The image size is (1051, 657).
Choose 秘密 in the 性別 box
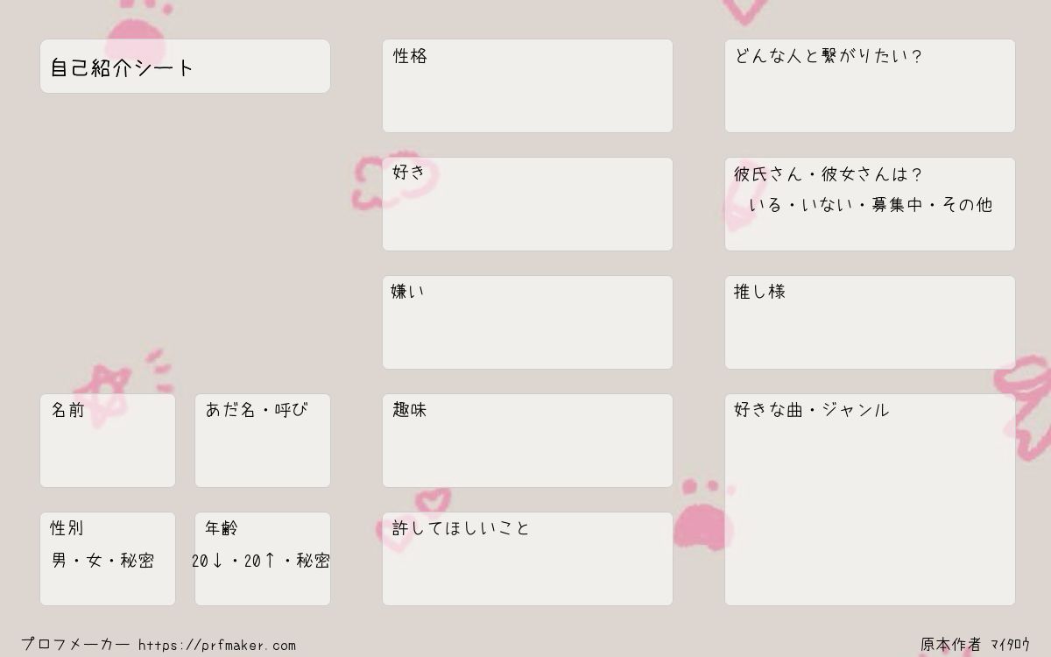138,561
